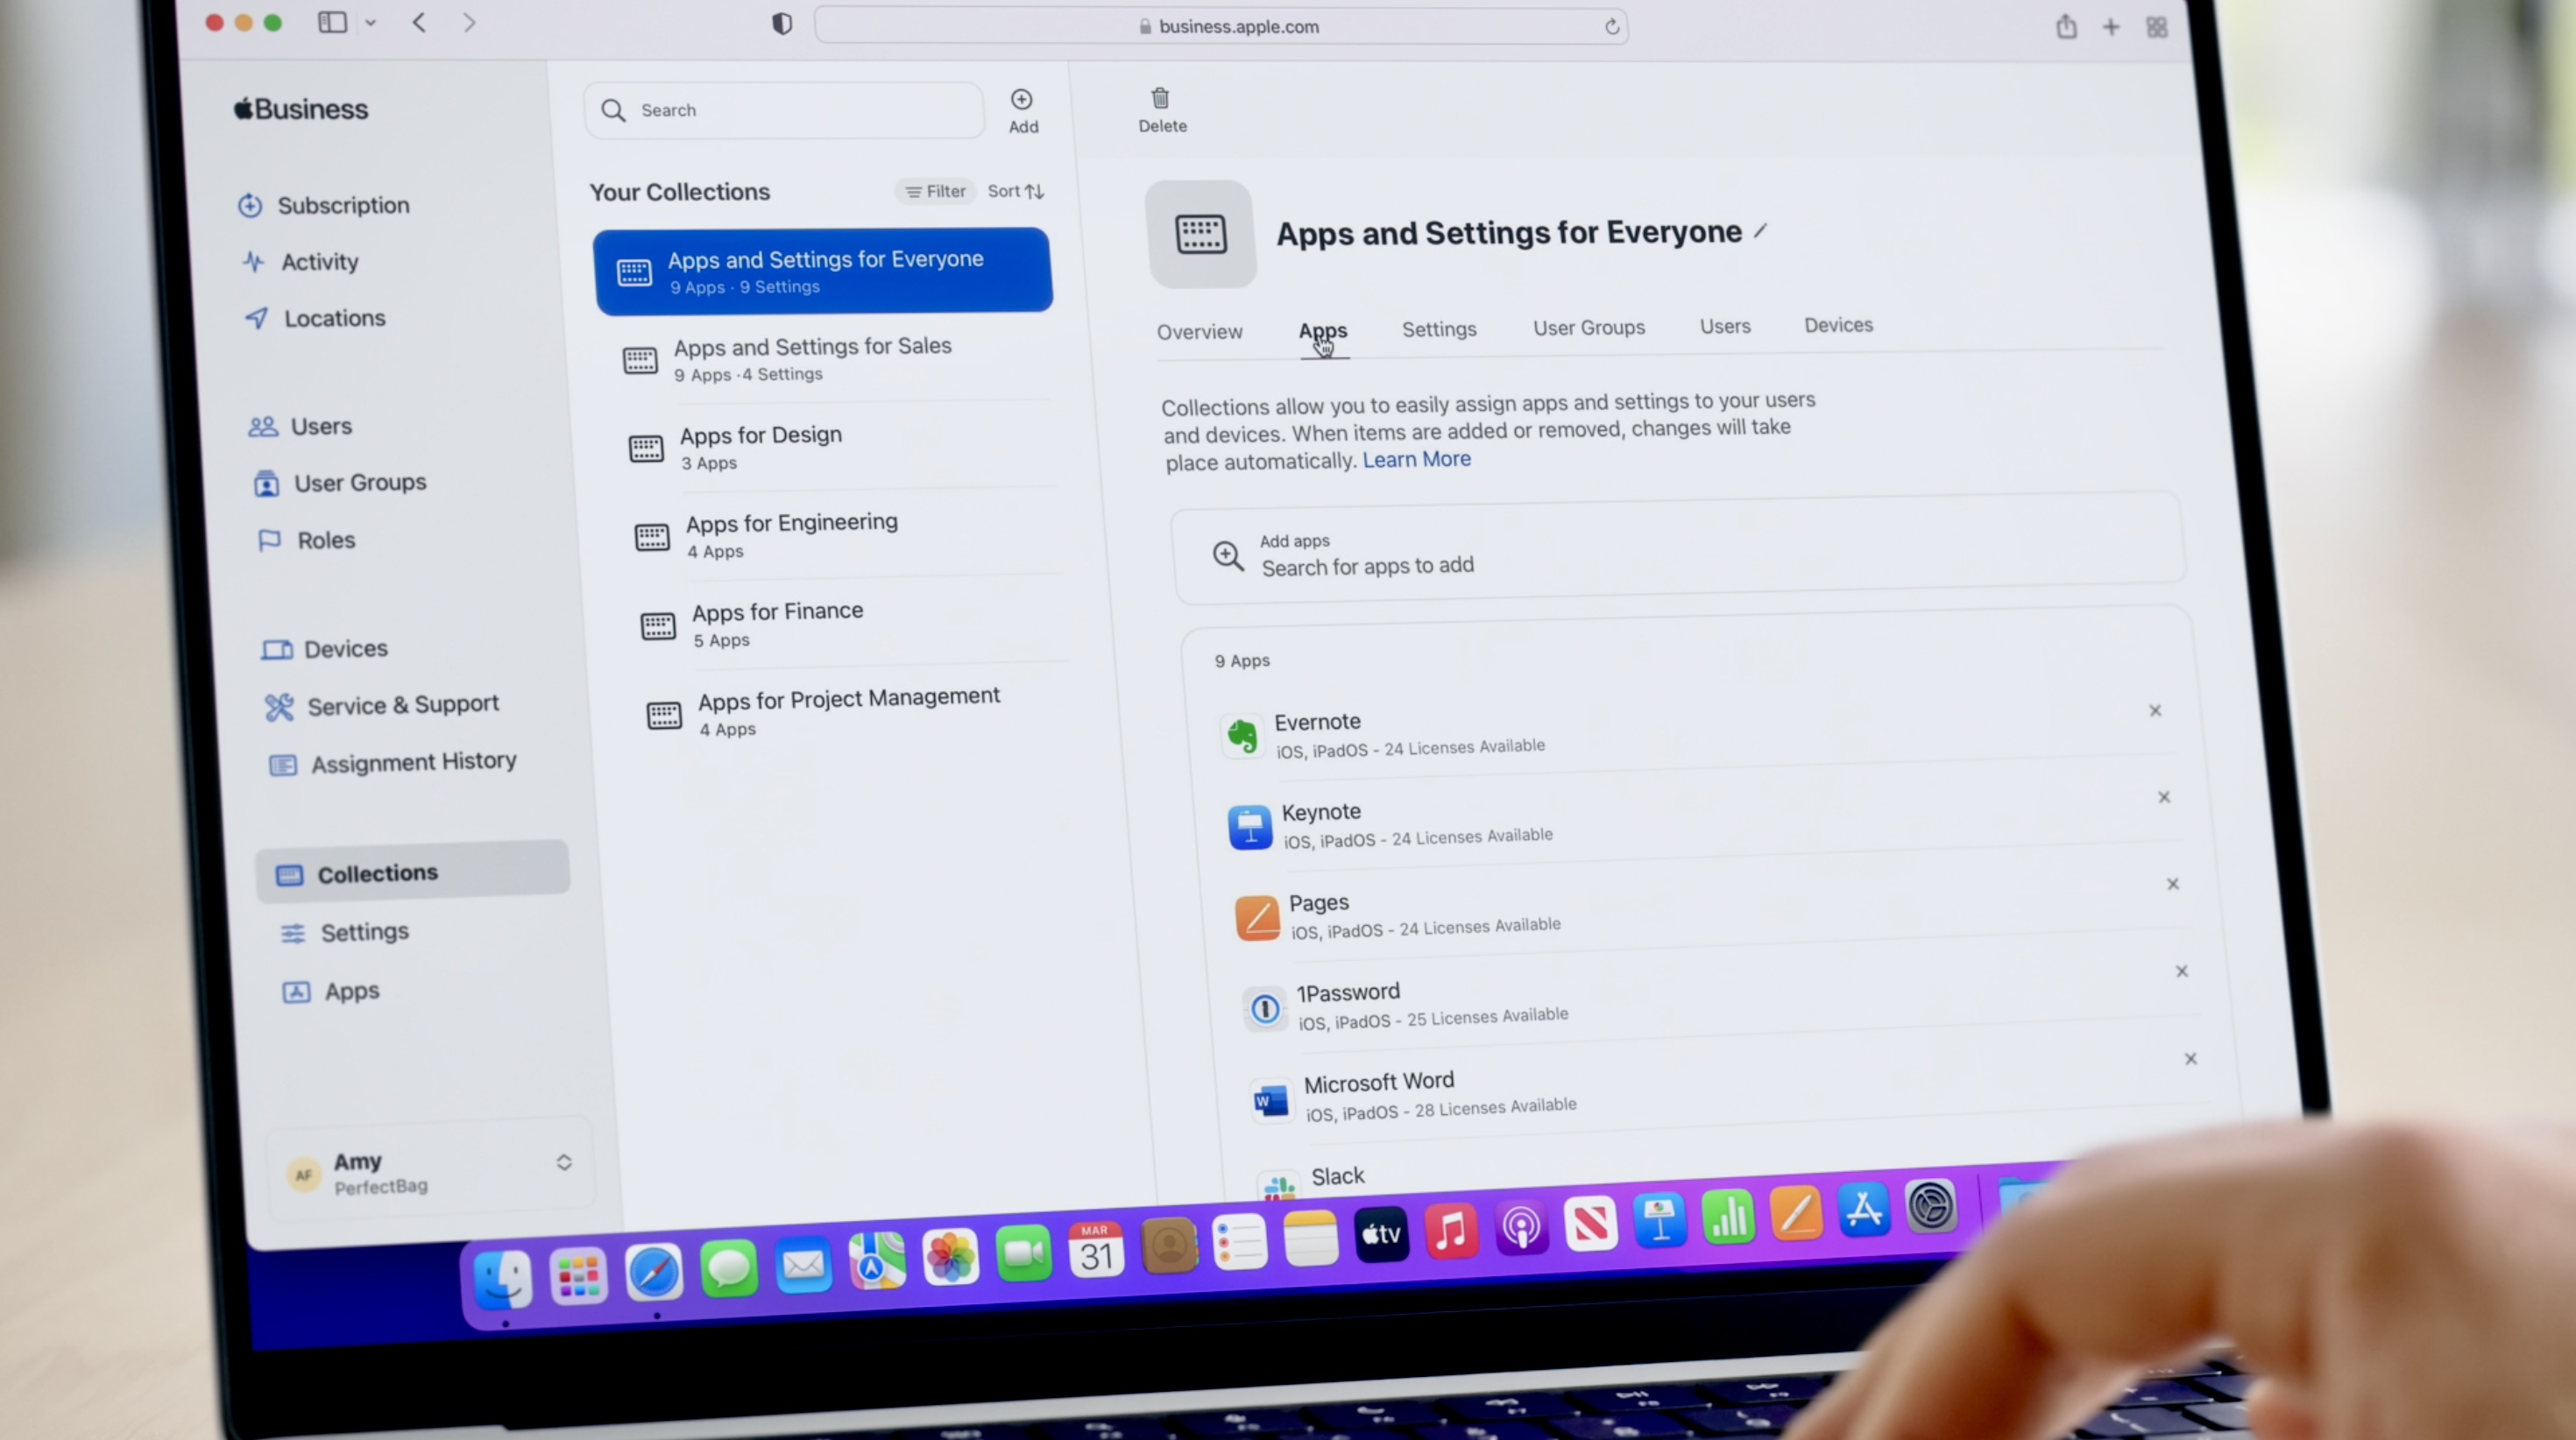The width and height of the screenshot is (2576, 1440).
Task: Select Apps and Settings for Everyone collection
Action: [822, 271]
